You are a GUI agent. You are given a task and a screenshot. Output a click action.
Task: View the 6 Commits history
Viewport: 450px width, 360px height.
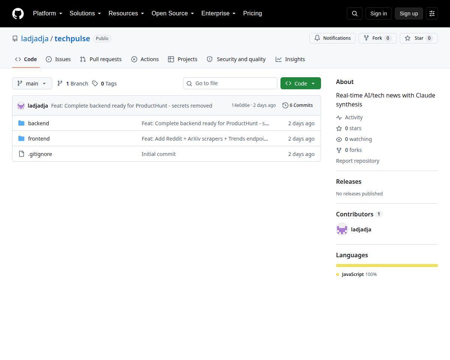click(298, 105)
